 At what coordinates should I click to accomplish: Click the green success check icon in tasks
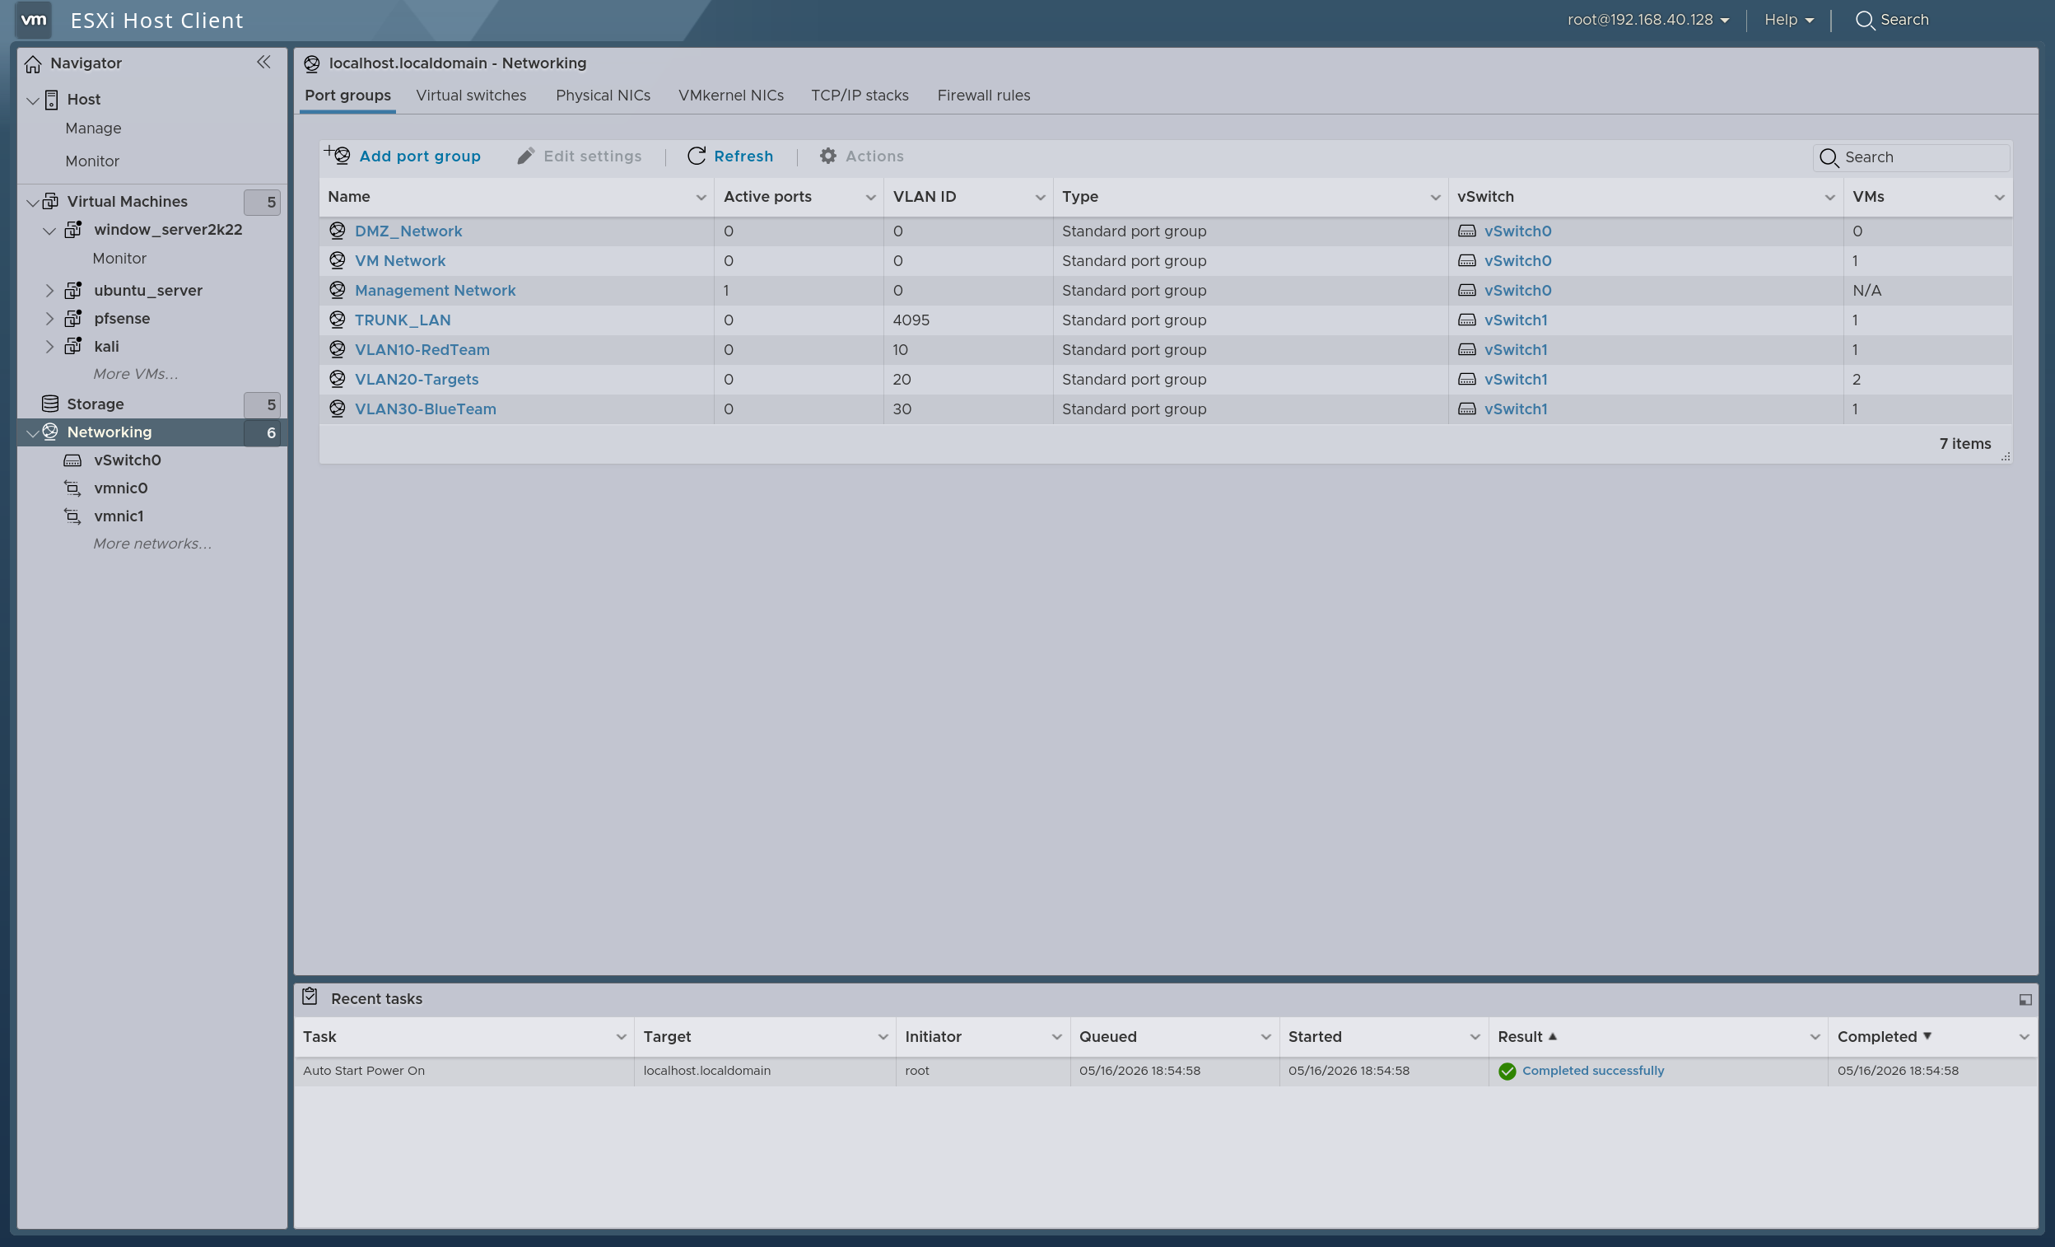coord(1507,1071)
